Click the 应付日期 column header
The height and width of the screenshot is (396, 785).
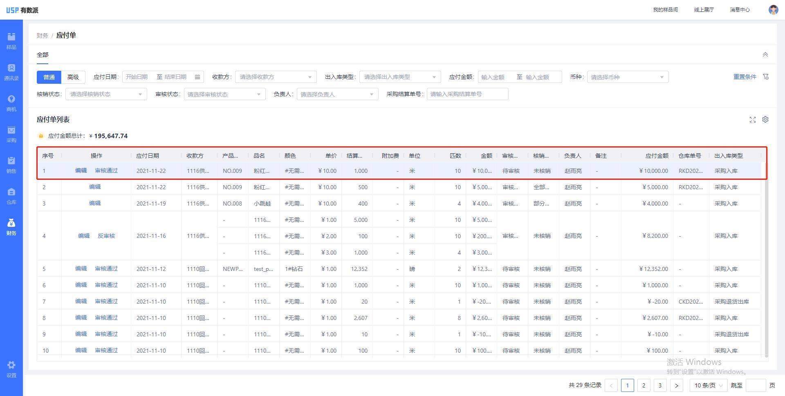point(148,156)
